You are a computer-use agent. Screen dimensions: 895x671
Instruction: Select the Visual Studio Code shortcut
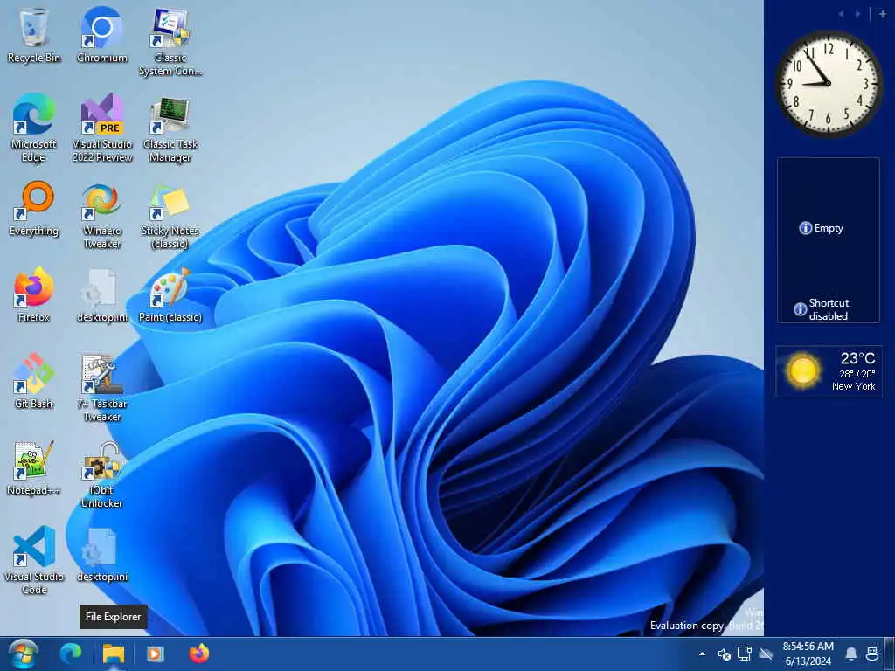pyautogui.click(x=34, y=561)
